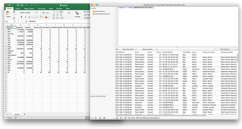This screenshot has height=129, width=242.
Task: Open the Formulas ribbon tab
Action: 42,9
